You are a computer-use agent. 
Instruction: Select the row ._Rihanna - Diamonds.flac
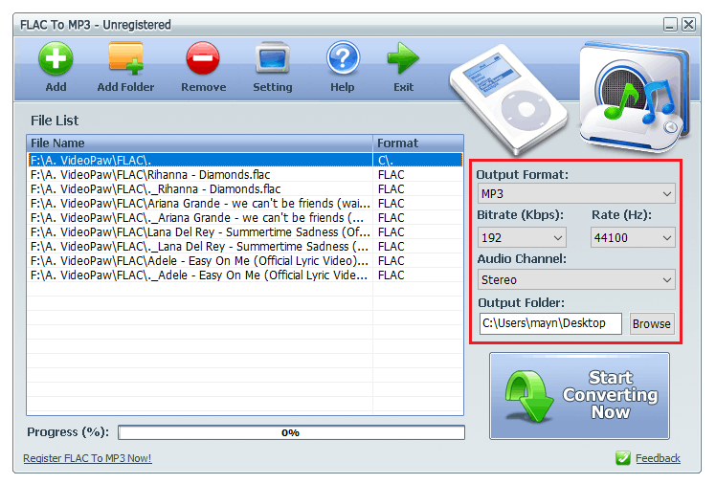[x=245, y=188]
